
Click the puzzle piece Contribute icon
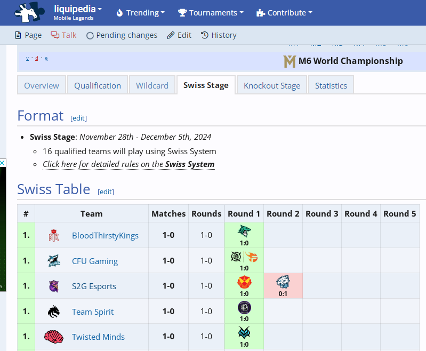261,13
